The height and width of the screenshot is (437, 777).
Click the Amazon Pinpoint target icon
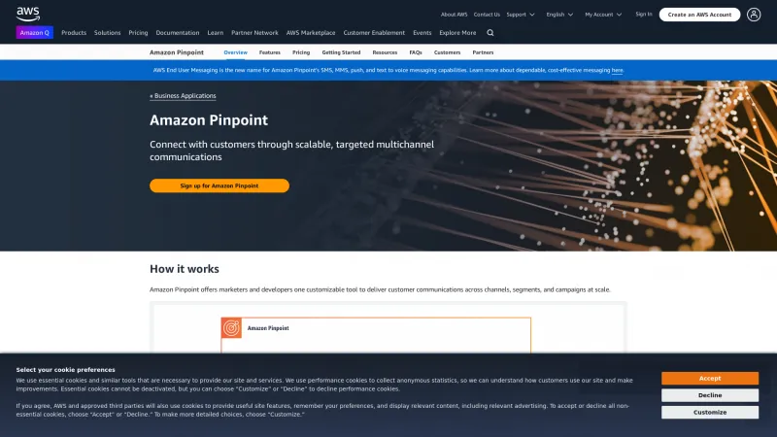[x=231, y=328]
